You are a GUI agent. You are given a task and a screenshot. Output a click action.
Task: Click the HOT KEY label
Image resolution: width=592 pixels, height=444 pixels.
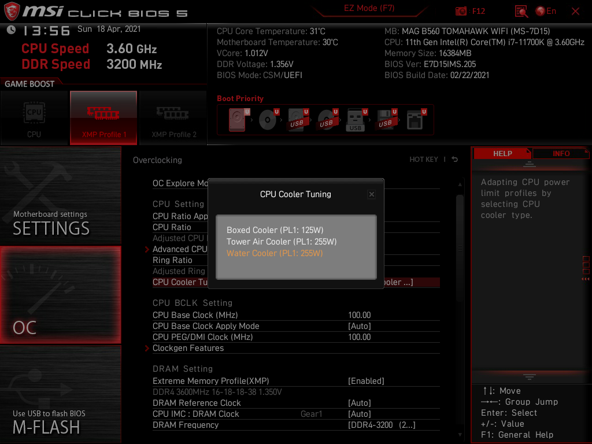tap(424, 160)
